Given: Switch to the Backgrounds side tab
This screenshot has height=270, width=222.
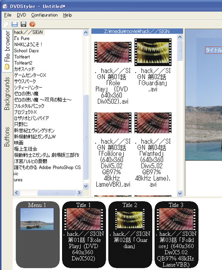Looking at the screenshot, I should (7, 93).
